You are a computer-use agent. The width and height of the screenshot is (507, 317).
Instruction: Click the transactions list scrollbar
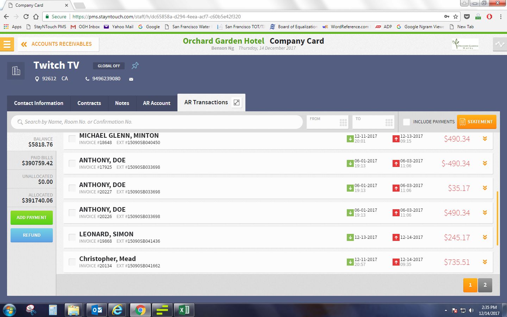pyautogui.click(x=497, y=218)
